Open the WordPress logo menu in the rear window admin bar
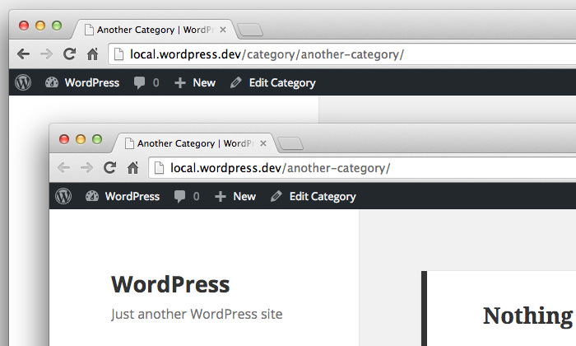Viewport: 576px width, 346px height. [23, 82]
